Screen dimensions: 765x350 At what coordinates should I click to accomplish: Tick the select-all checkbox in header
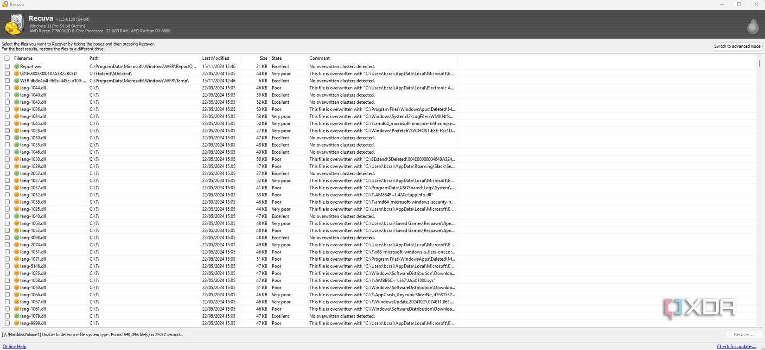(7, 58)
